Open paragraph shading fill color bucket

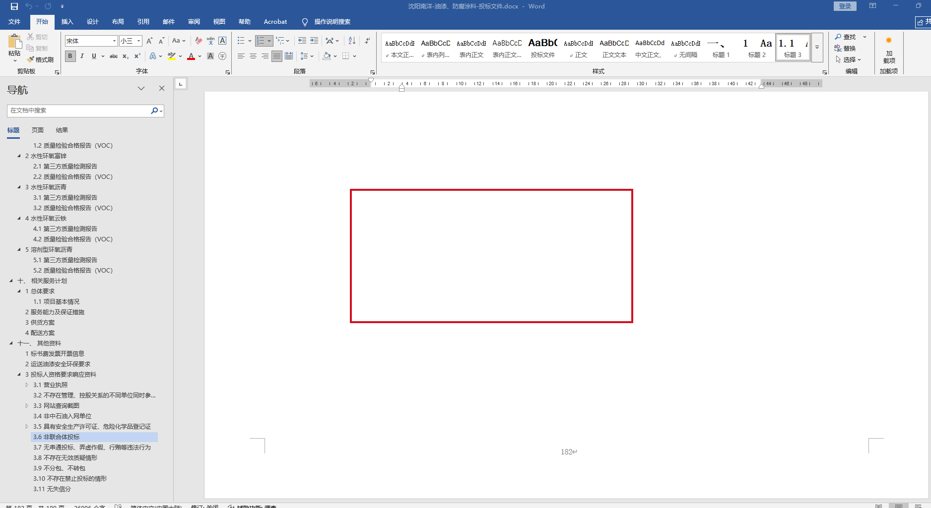327,56
